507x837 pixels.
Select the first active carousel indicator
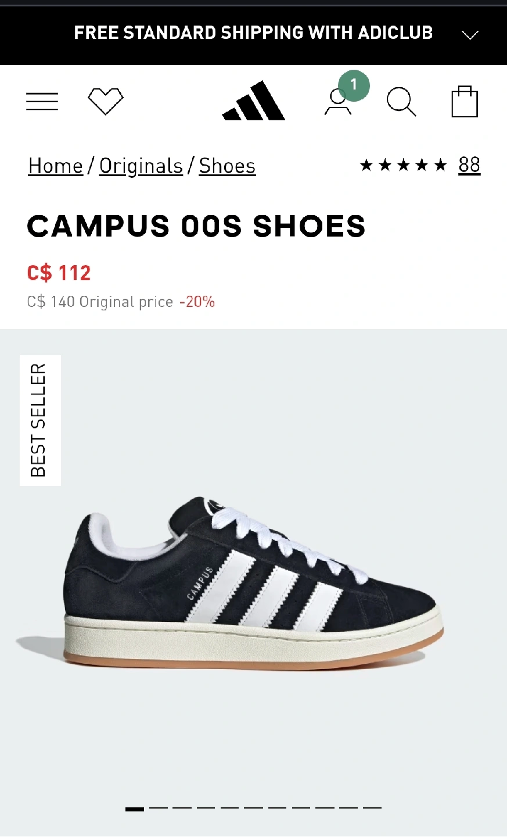coord(135,809)
